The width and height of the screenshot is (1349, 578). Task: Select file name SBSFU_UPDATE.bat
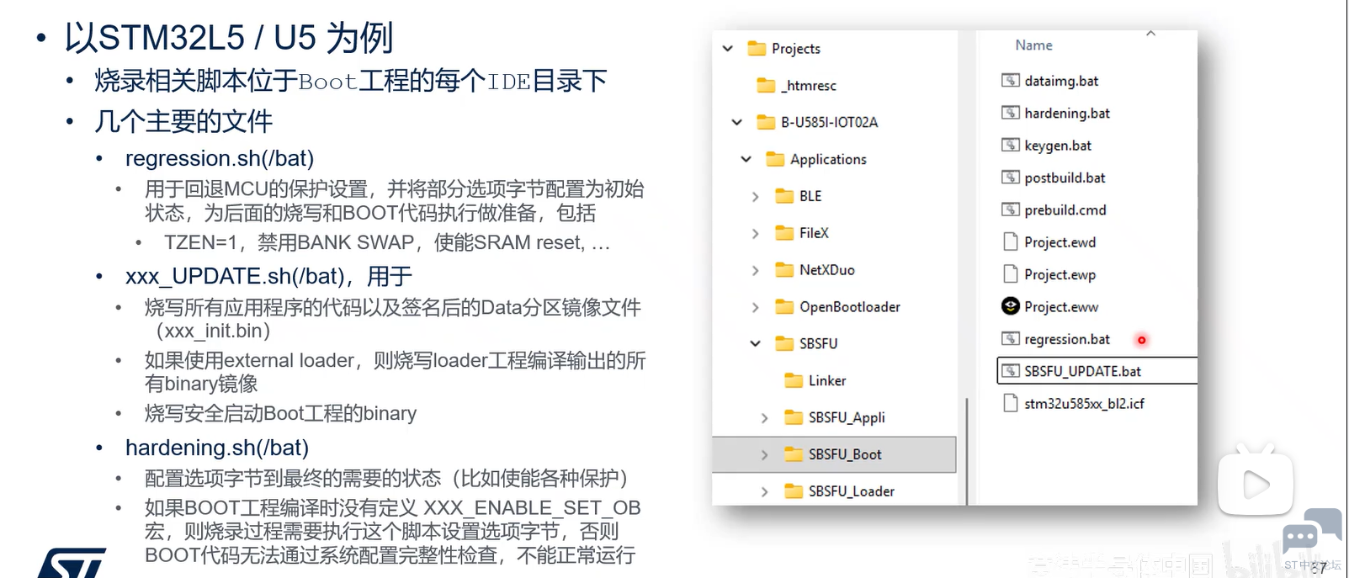coord(1083,372)
